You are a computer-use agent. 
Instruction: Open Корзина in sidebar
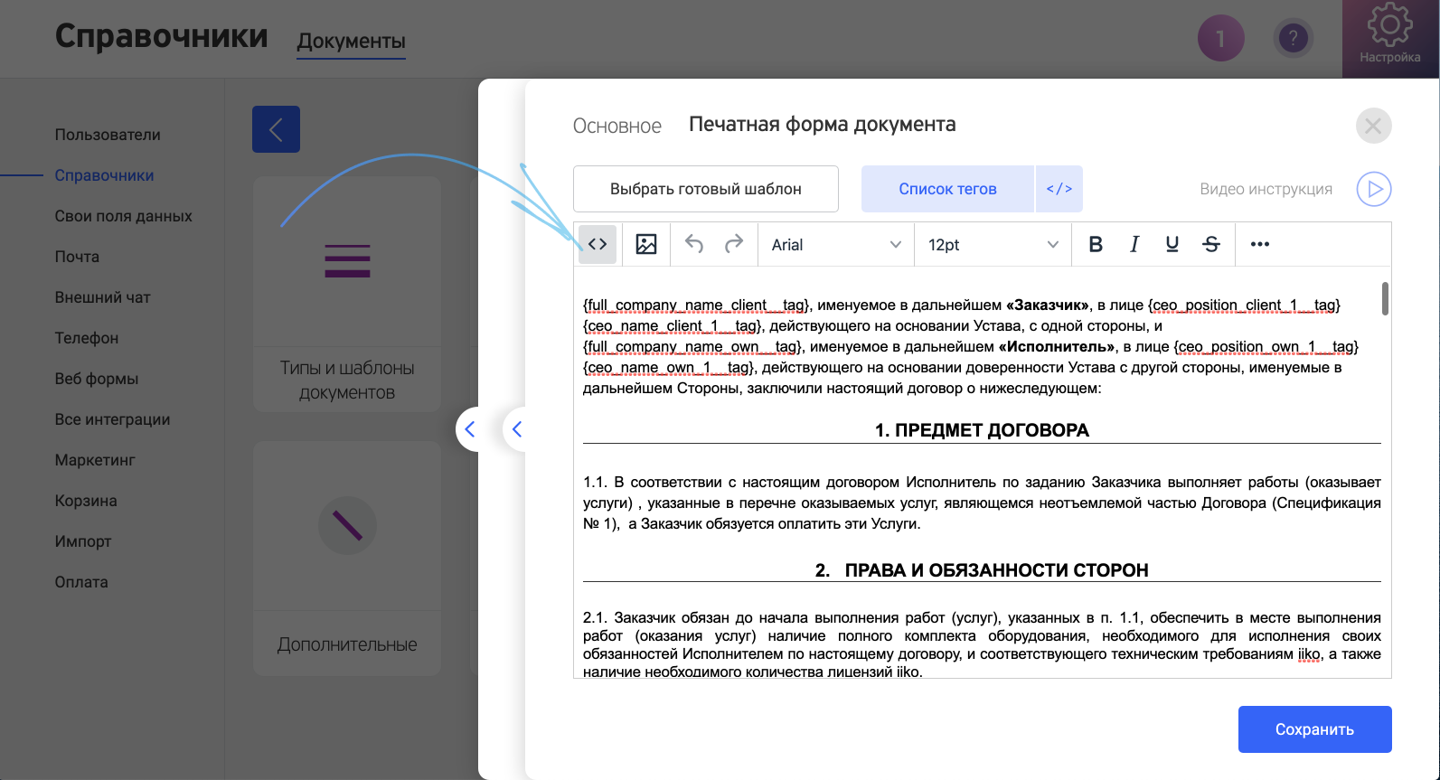86,501
